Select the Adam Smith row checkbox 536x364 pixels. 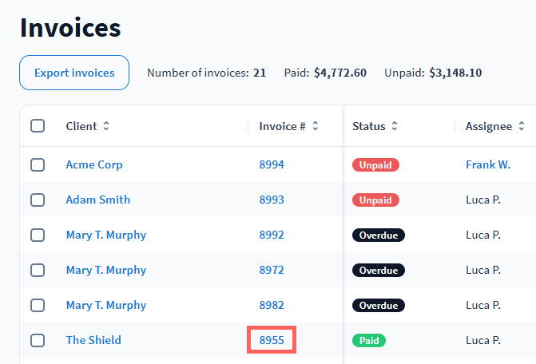tap(38, 200)
